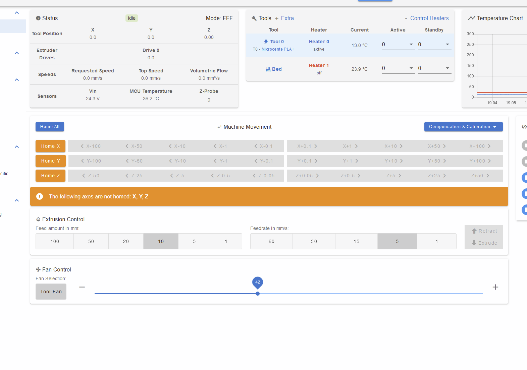Click the Temperature Chart line icon
The image size is (527, 370).
471,18
